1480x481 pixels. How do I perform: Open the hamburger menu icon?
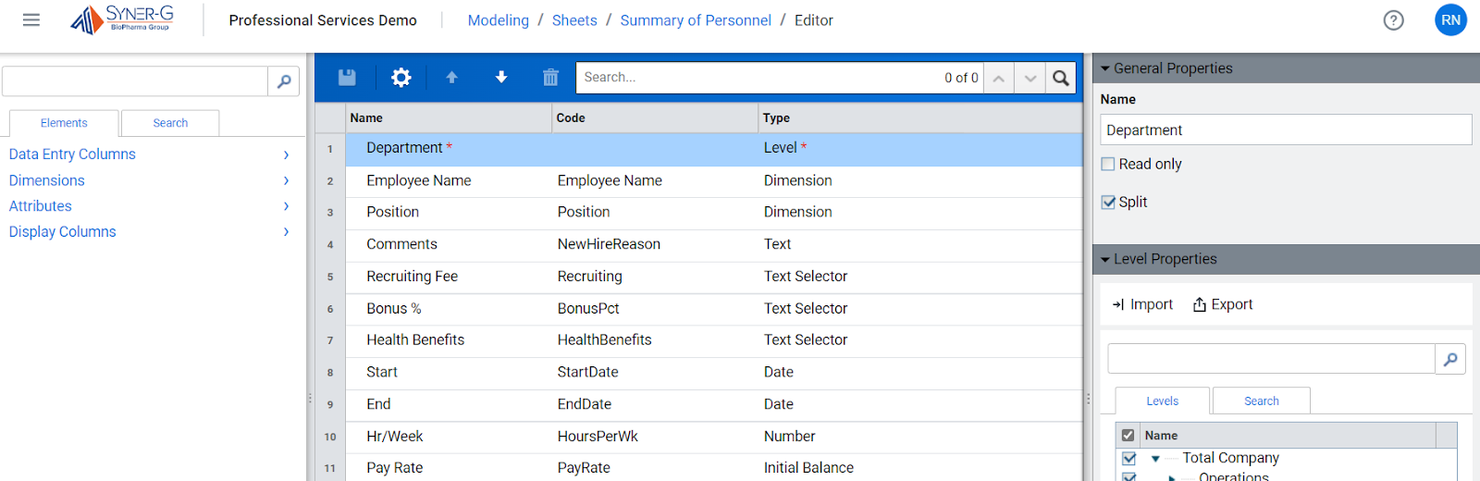point(31,20)
